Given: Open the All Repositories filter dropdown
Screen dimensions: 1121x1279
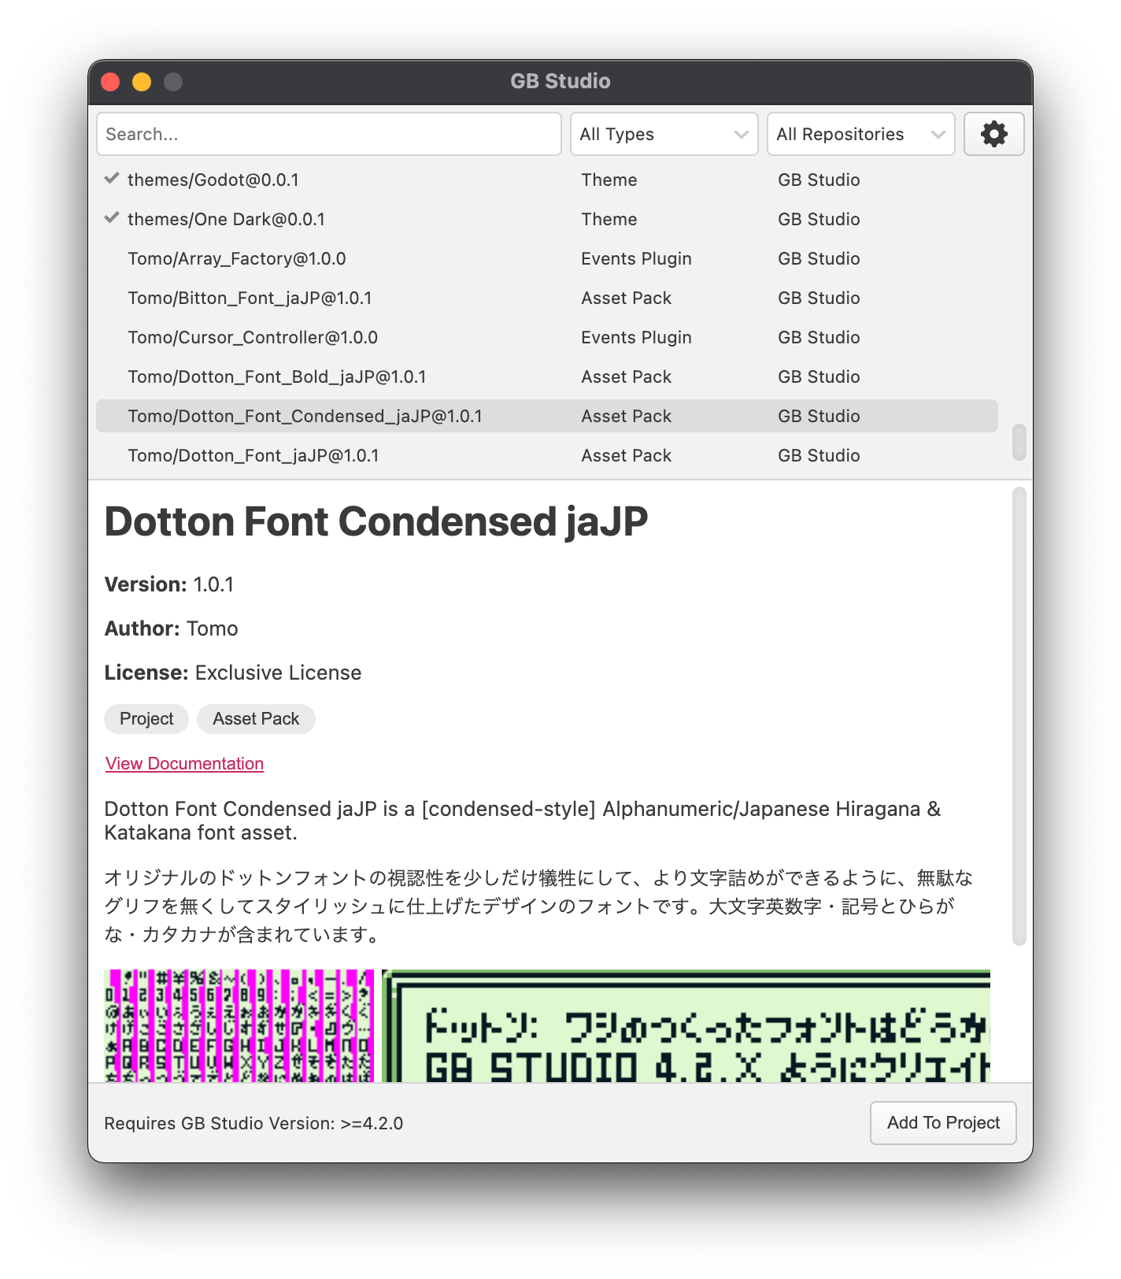Looking at the screenshot, I should pyautogui.click(x=860, y=134).
